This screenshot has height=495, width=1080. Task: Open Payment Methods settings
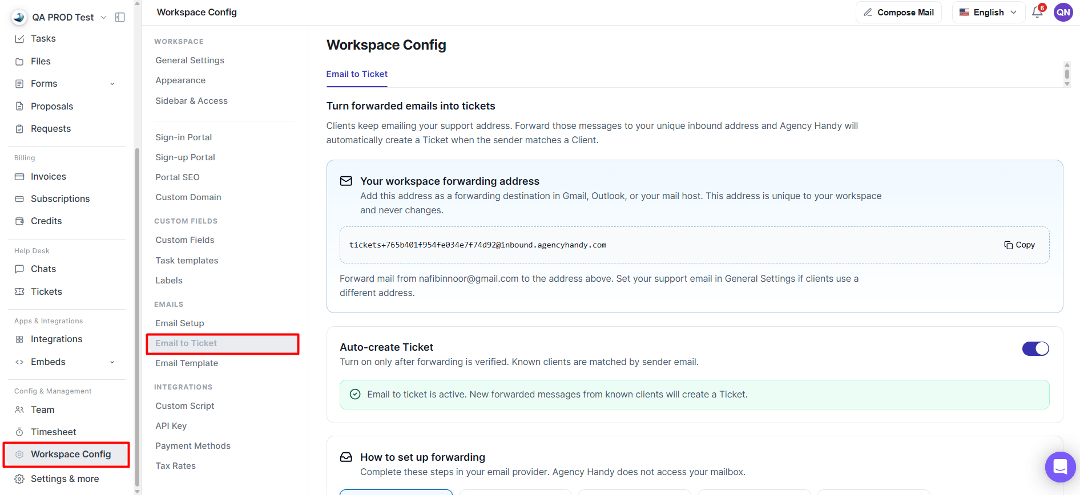click(x=193, y=446)
